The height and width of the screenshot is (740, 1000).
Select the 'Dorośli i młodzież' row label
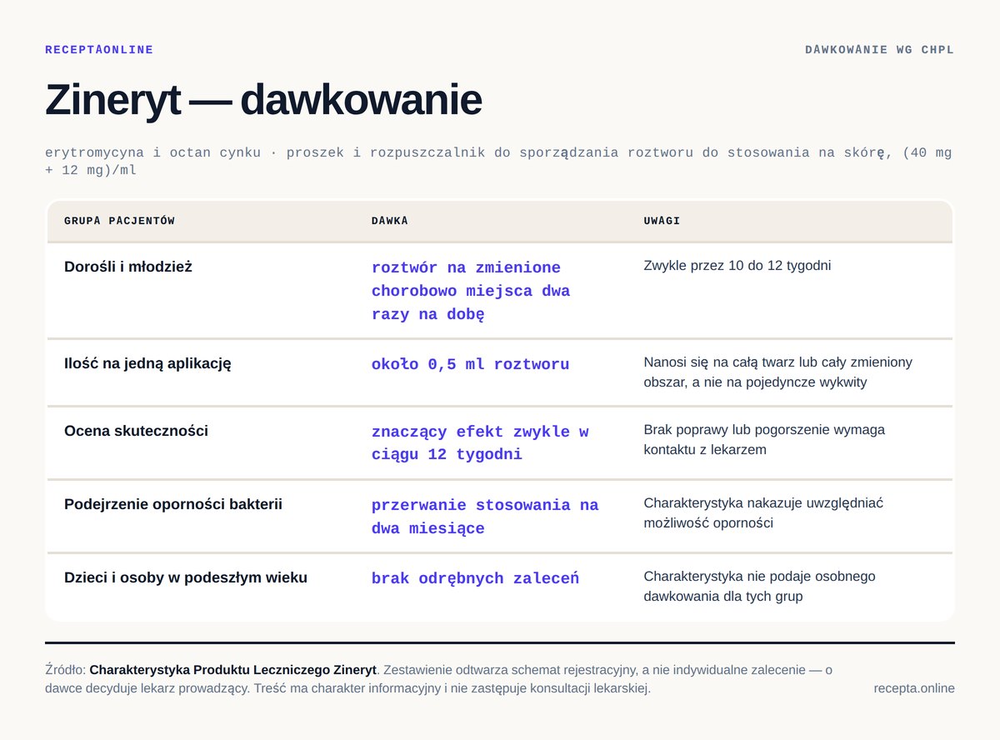click(x=128, y=267)
